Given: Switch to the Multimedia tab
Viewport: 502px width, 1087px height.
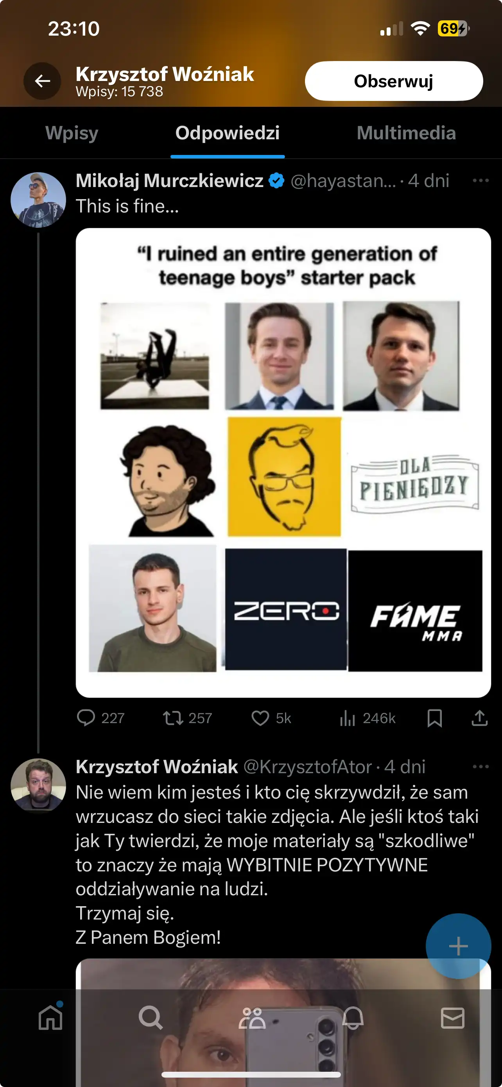Looking at the screenshot, I should click(406, 133).
